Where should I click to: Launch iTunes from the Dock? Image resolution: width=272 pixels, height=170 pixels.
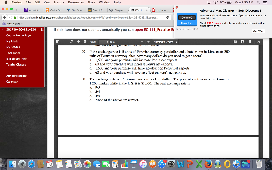coord(143,164)
